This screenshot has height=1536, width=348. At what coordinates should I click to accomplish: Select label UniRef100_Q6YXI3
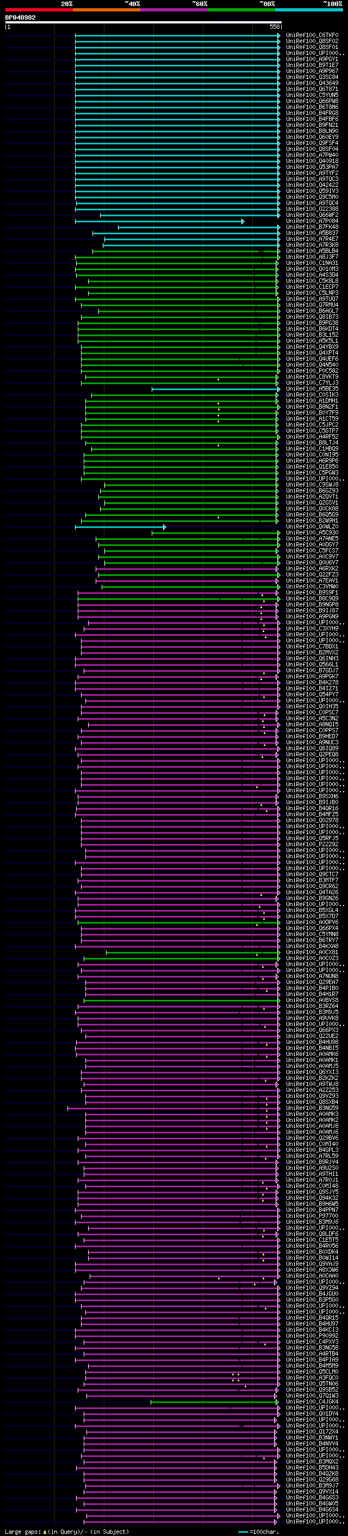312,1072
